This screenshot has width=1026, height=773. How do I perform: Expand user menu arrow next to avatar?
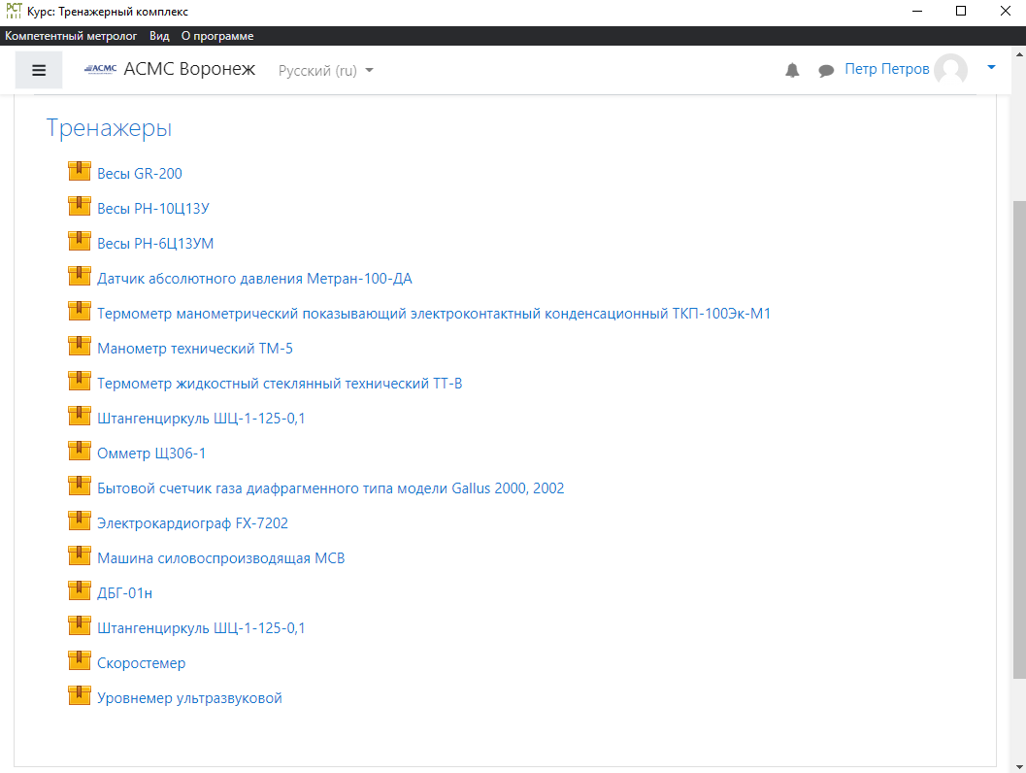991,68
